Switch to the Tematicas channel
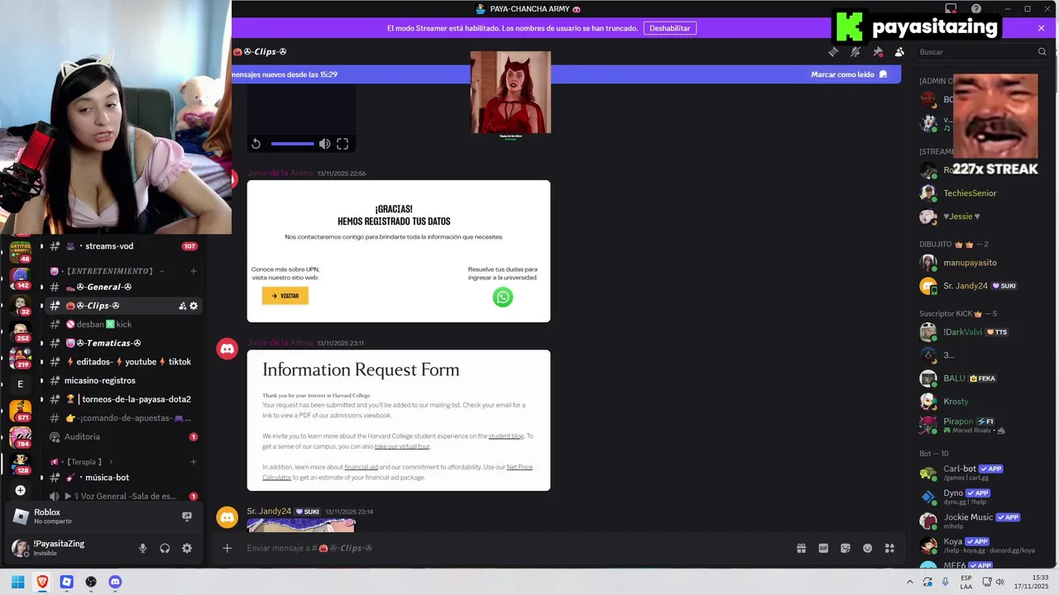The height and width of the screenshot is (595, 1059). click(122, 343)
